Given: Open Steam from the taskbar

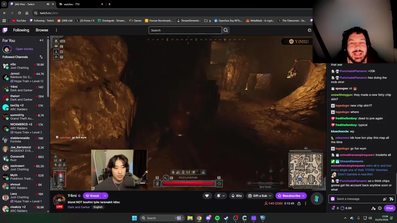Looking at the screenshot, I should tap(226, 218).
